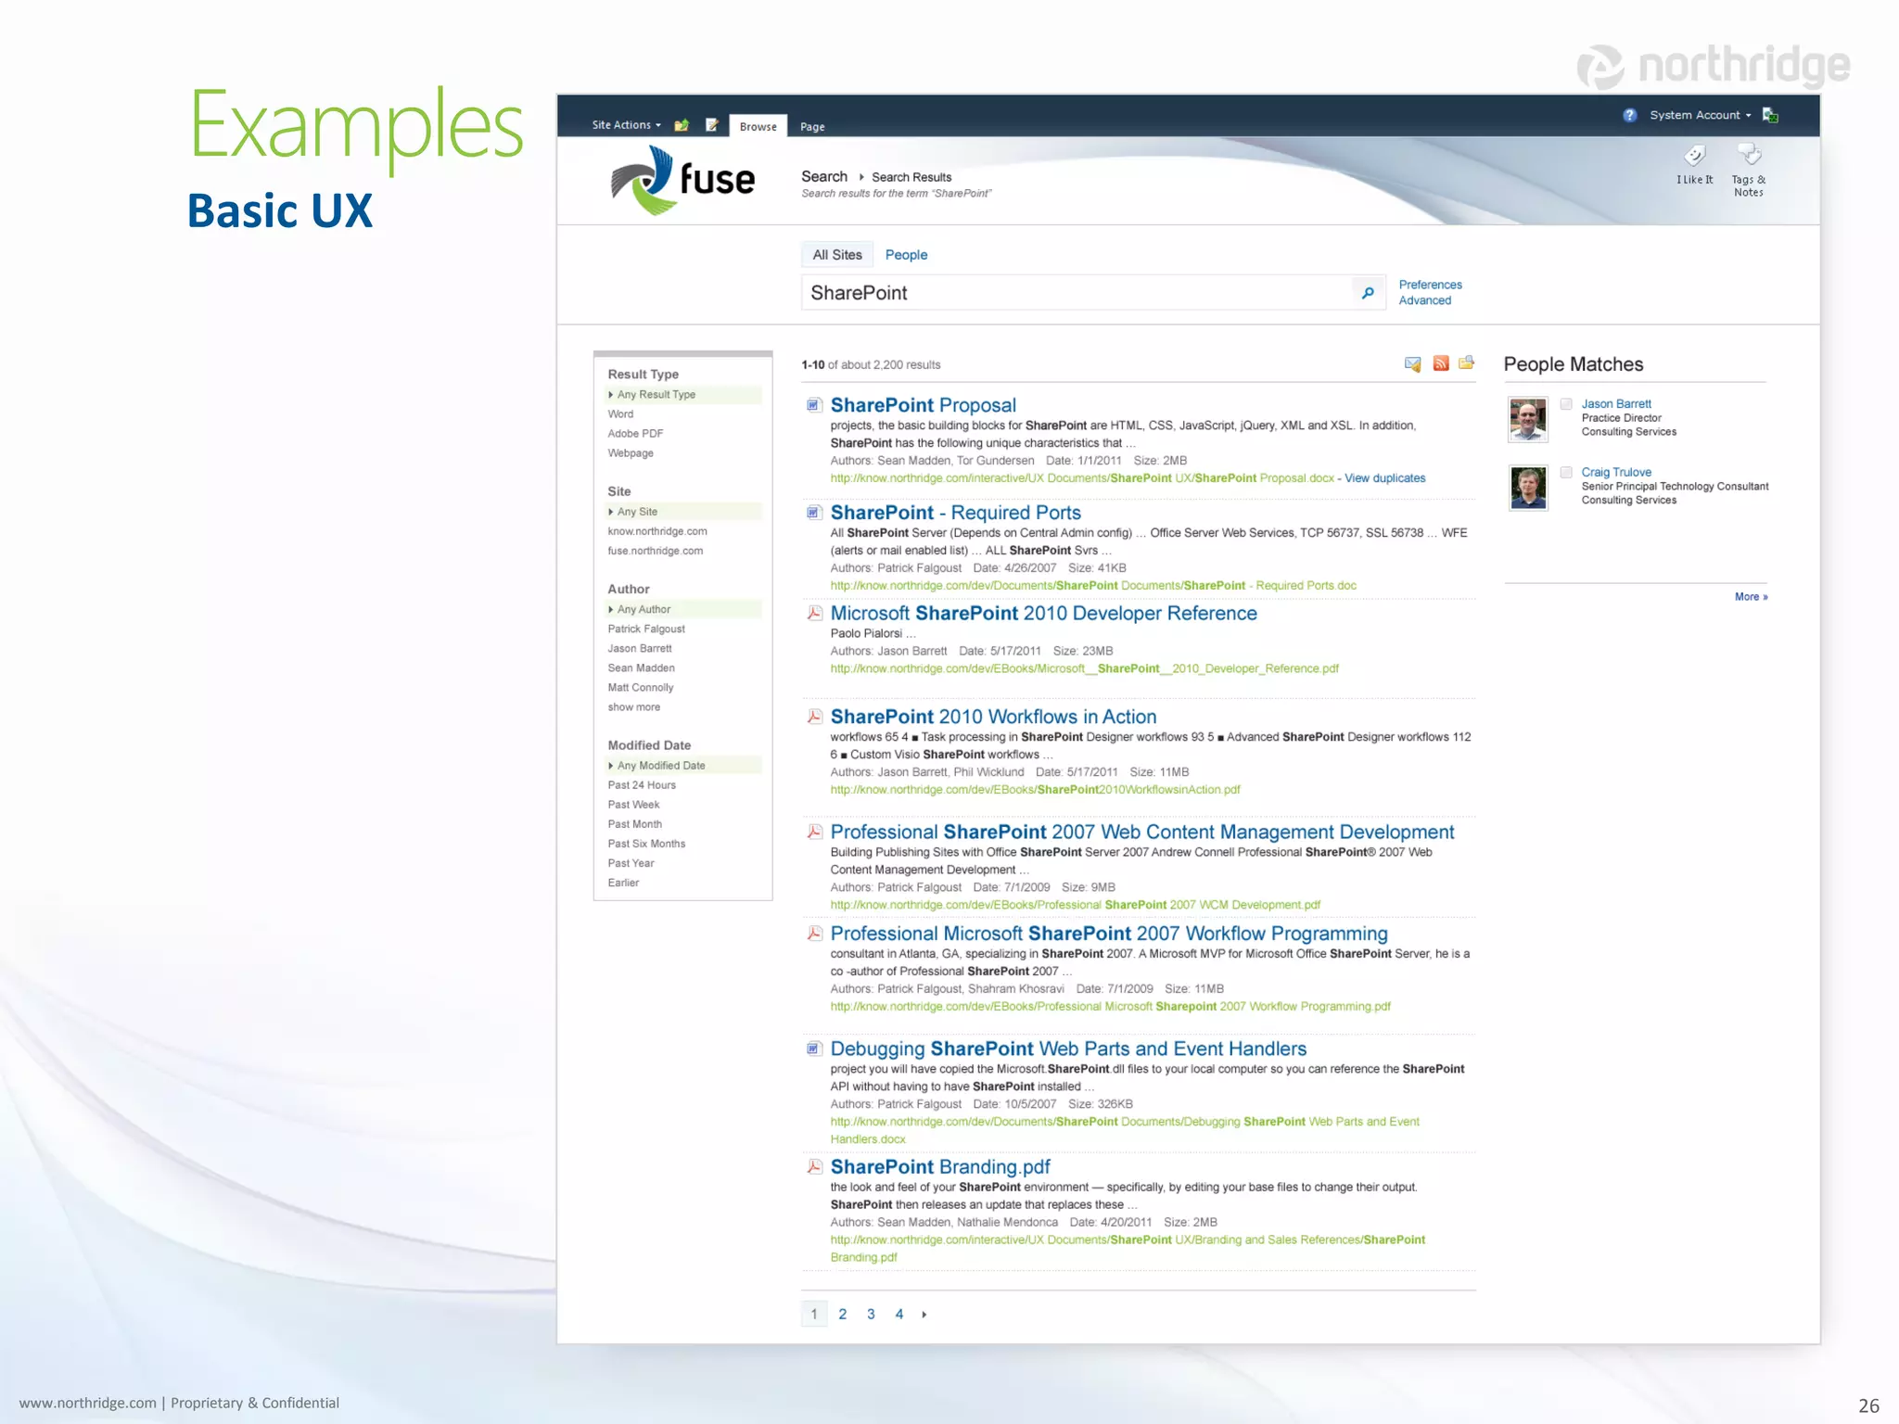The image size is (1899, 1424).
Task: Select the All Sites search tab
Action: click(837, 255)
